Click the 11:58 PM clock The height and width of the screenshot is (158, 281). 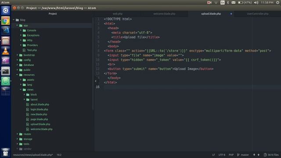tap(267, 3)
